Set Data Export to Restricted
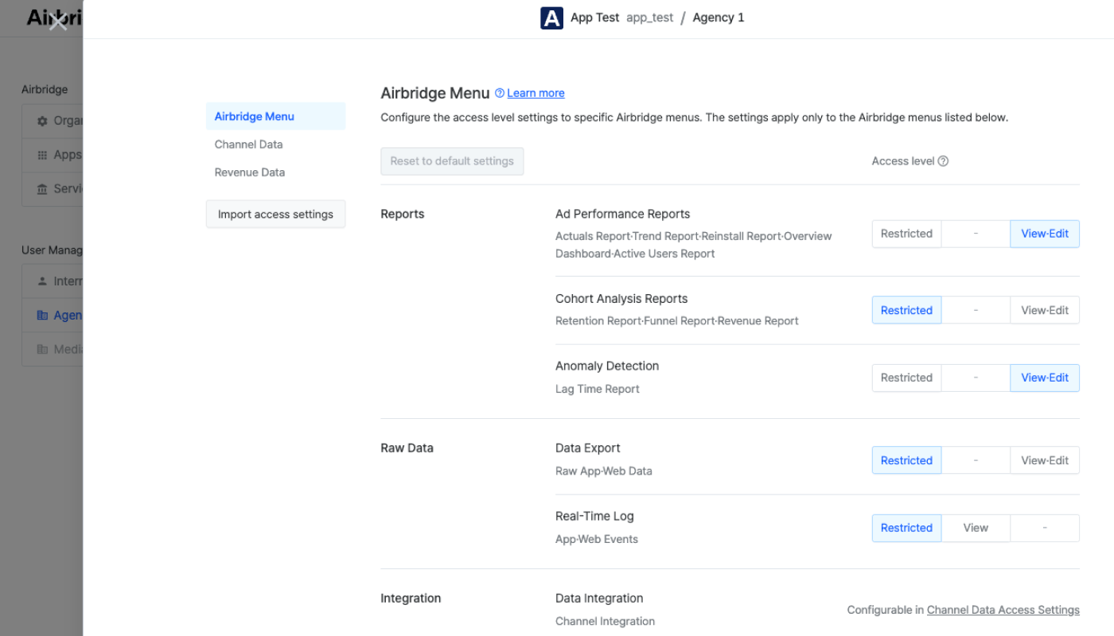This screenshot has width=1114, height=636. pyautogui.click(x=906, y=460)
